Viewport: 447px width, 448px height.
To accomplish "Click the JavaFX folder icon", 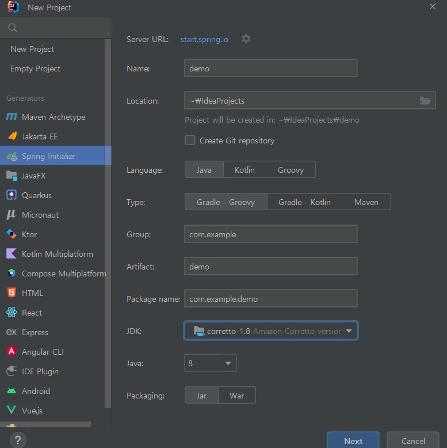I will [x=12, y=176].
